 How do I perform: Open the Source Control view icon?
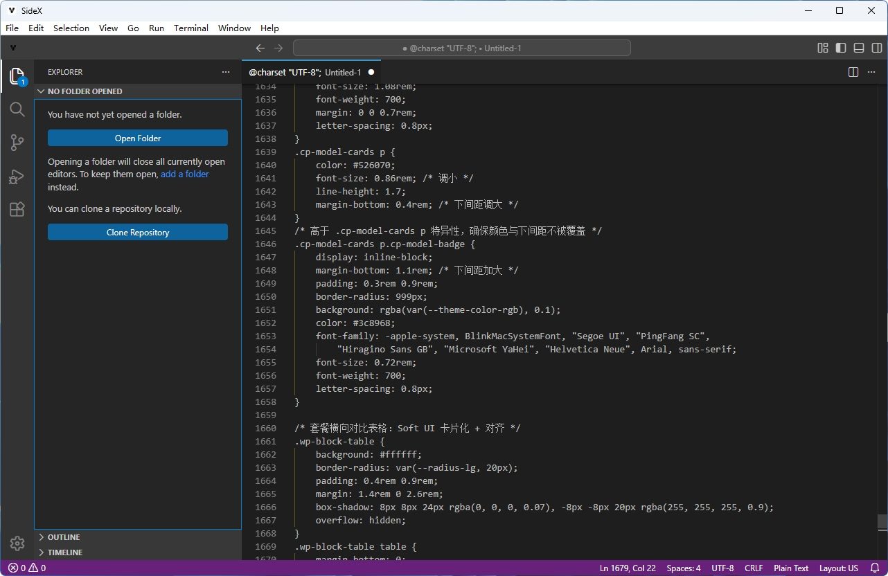17,143
